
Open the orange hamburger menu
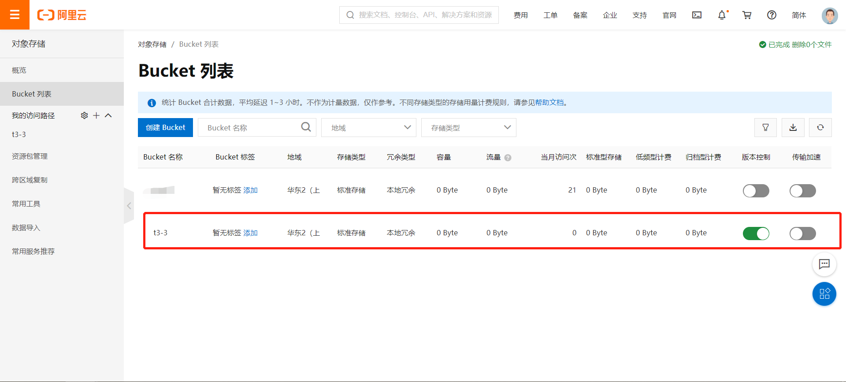coord(15,15)
